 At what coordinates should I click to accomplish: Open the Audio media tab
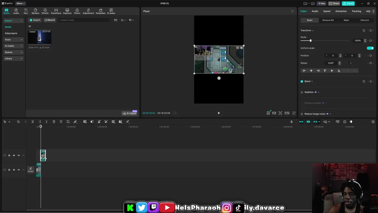tap(16, 11)
